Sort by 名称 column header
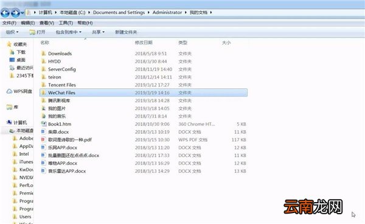This screenshot has width=365, height=224. coord(44,43)
